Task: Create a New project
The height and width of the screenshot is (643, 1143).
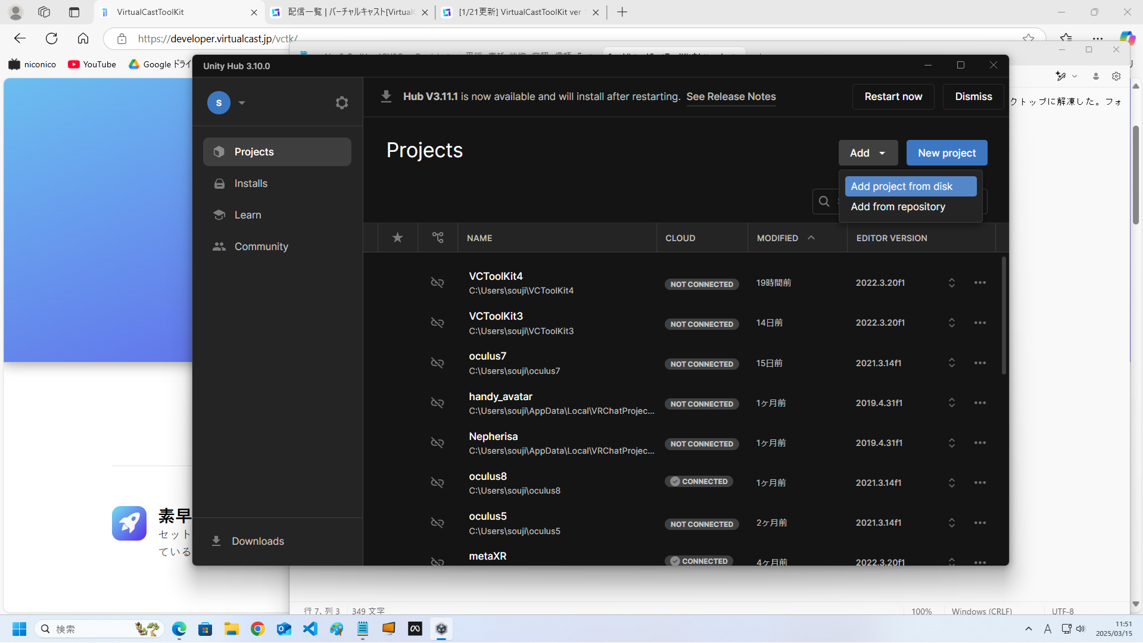Action: 946,153
